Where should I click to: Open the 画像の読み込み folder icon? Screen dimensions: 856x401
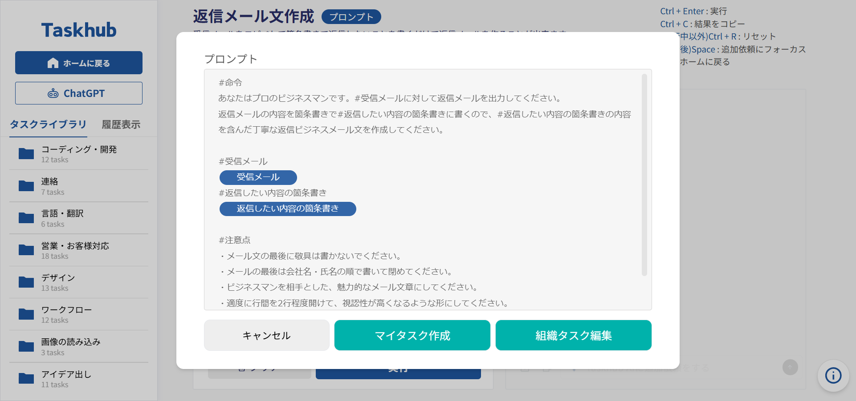tap(25, 345)
